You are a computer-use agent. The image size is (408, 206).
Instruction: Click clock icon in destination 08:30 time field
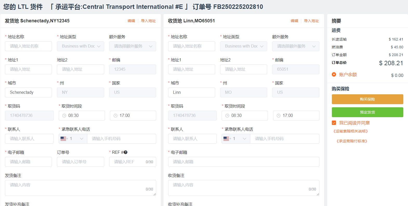(x=227, y=116)
